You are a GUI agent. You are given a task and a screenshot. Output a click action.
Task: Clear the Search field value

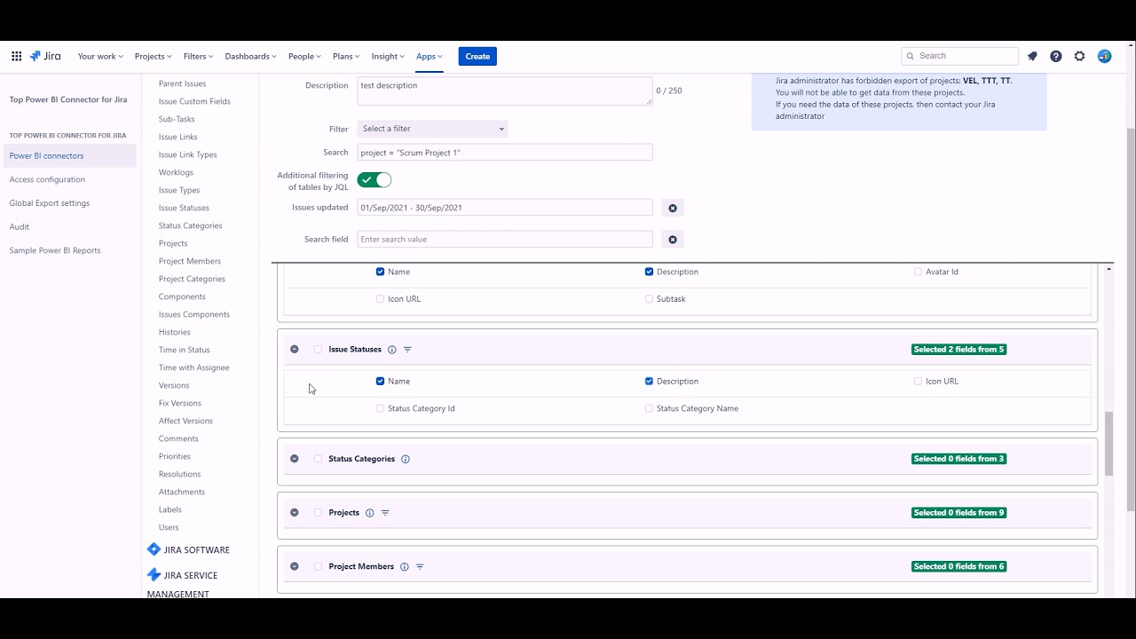click(673, 240)
